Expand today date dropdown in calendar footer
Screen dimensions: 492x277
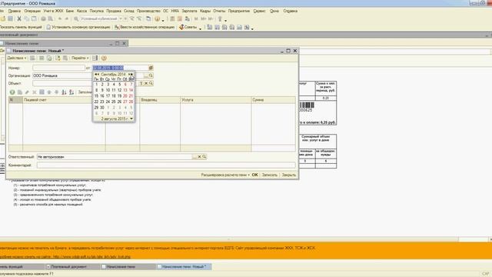pyautogui.click(x=131, y=118)
